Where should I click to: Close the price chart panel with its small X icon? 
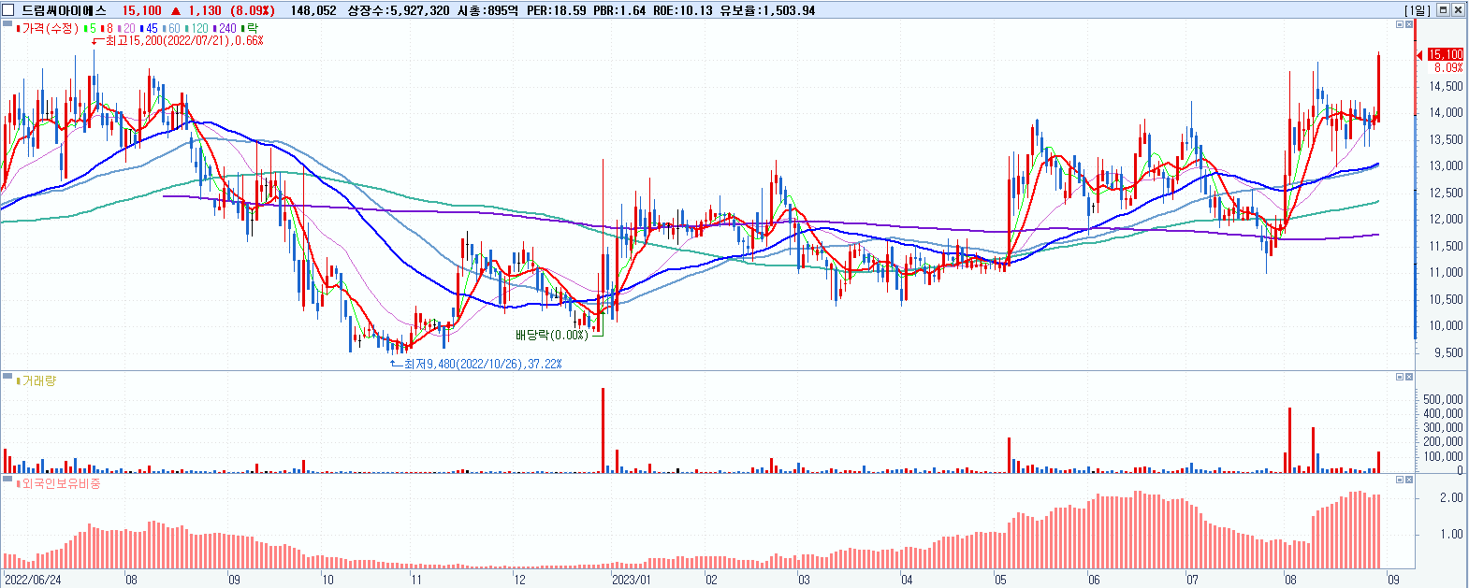point(1410,25)
